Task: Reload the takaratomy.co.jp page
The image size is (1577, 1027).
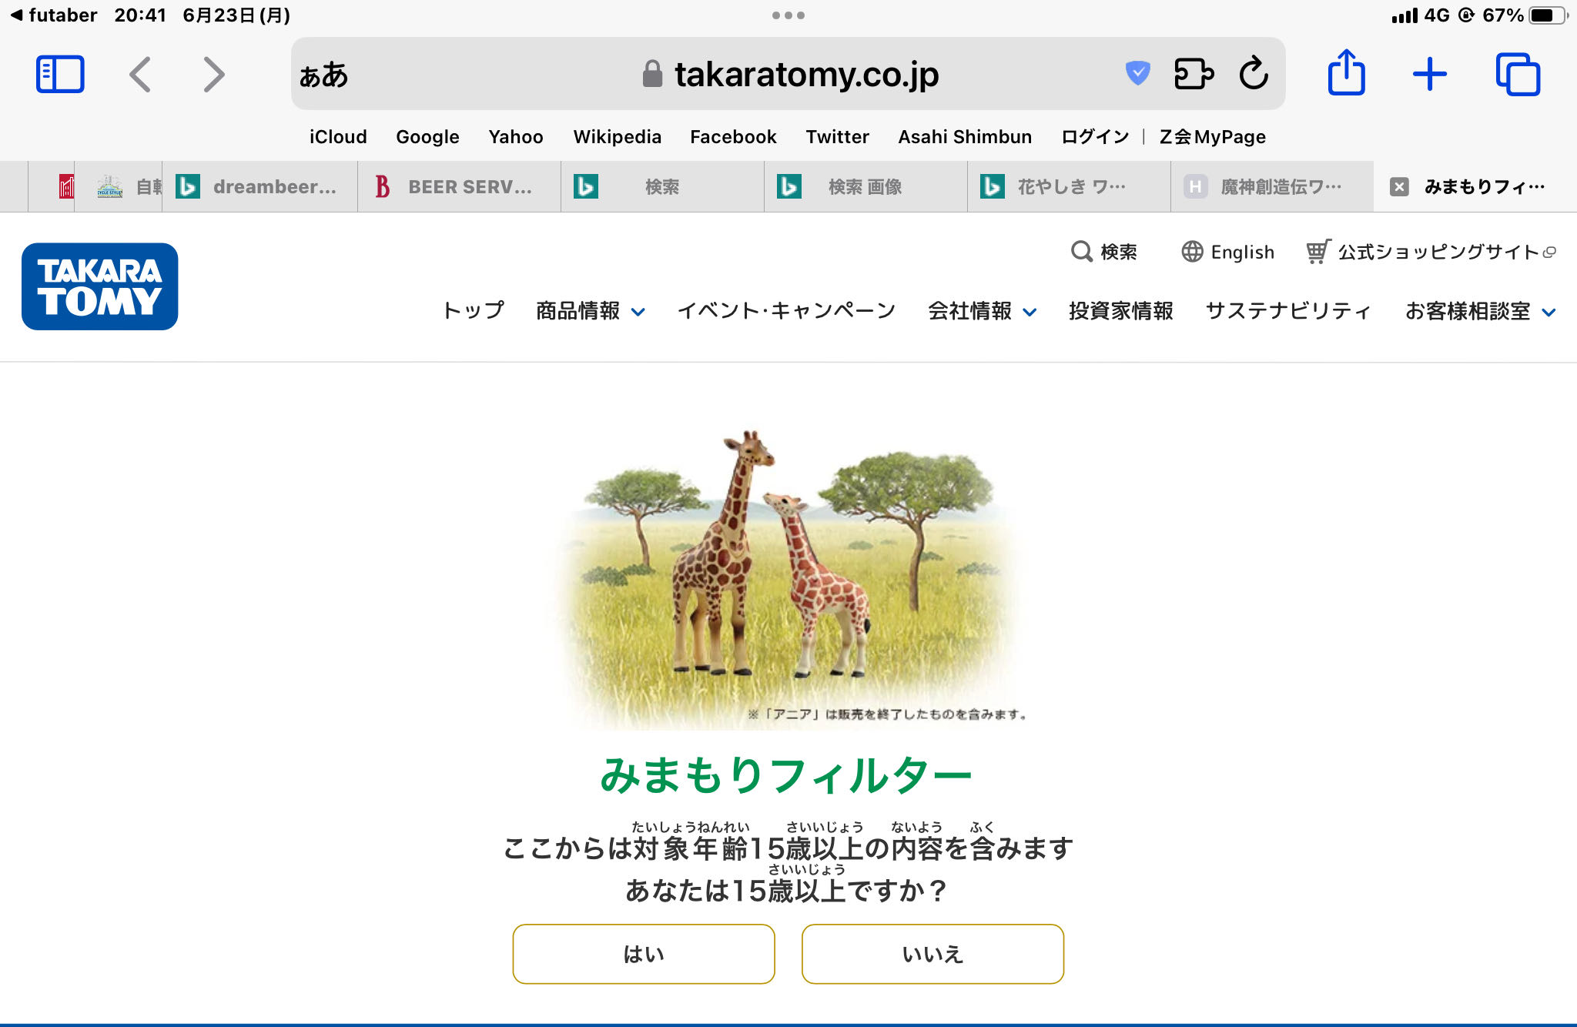Action: coord(1254,73)
